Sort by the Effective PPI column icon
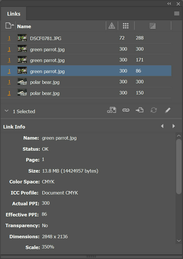Image resolution: width=183 pixels, height=259 pixels. [x=153, y=26]
